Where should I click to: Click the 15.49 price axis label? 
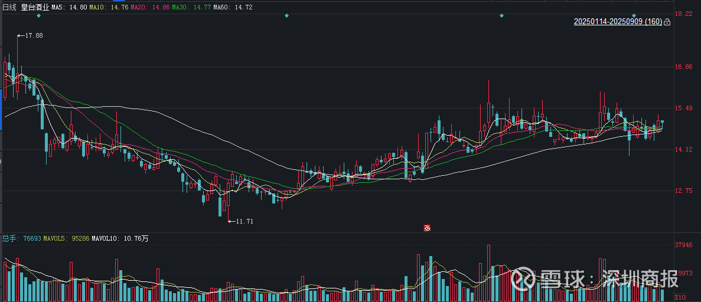pyautogui.click(x=683, y=108)
